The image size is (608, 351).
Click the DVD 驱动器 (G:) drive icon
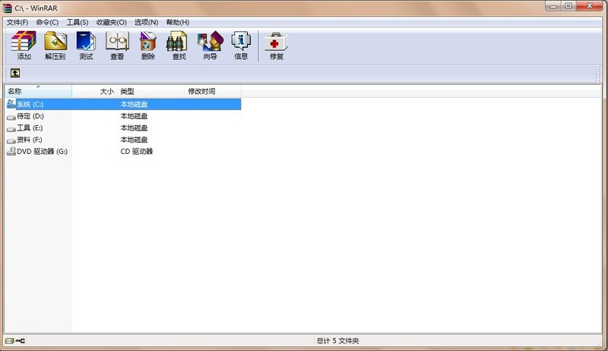11,152
